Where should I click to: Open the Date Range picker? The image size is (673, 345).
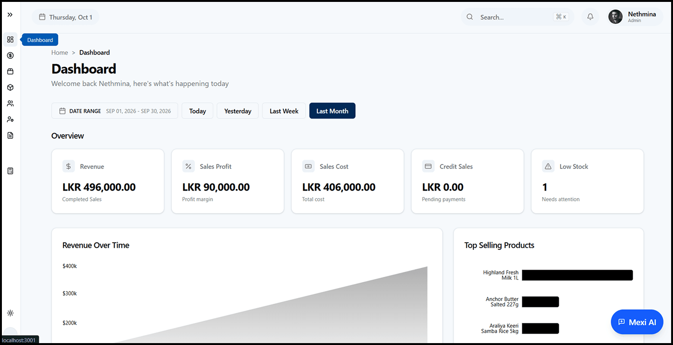115,111
